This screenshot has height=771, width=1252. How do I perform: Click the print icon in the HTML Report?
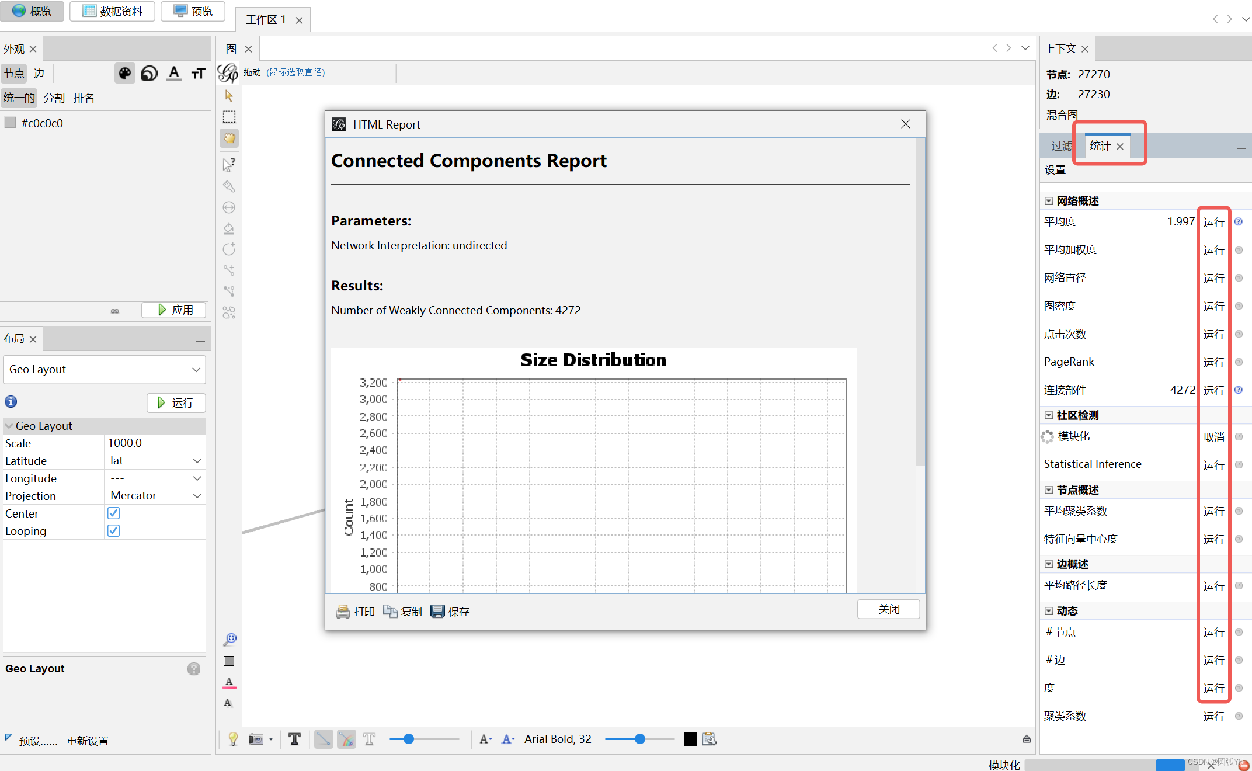click(x=343, y=611)
